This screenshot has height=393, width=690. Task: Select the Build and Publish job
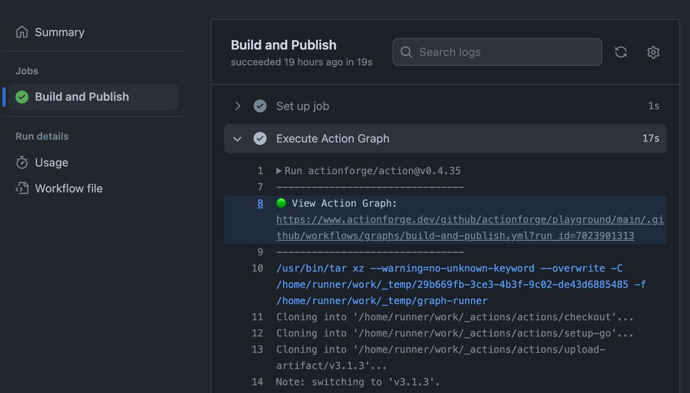tap(93, 97)
